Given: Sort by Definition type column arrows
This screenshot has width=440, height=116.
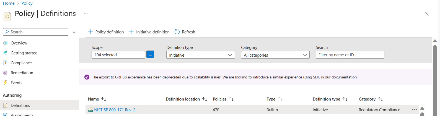Looking at the screenshot, I should coord(345,99).
